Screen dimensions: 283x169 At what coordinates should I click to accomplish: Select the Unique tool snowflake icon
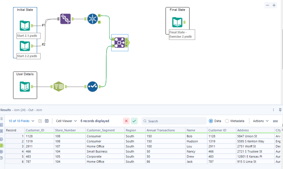tap(92, 19)
